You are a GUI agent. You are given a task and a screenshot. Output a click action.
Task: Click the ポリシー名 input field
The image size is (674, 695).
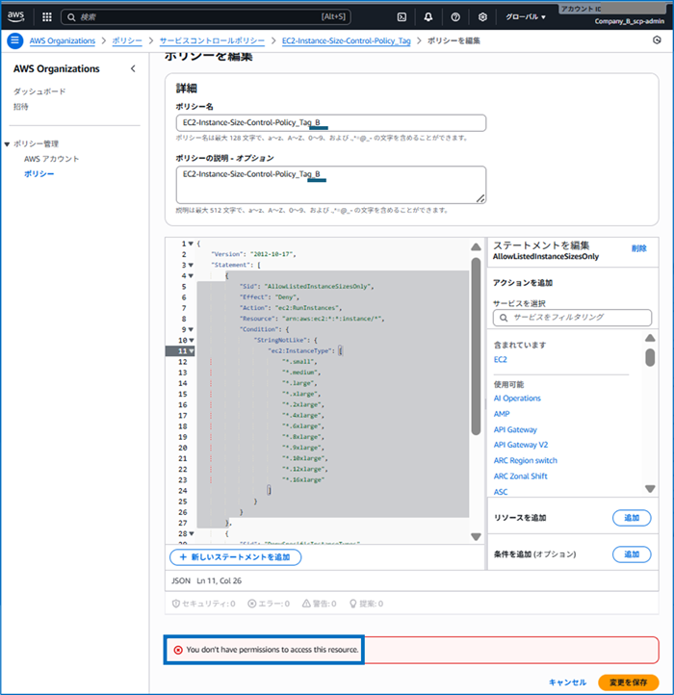click(331, 123)
